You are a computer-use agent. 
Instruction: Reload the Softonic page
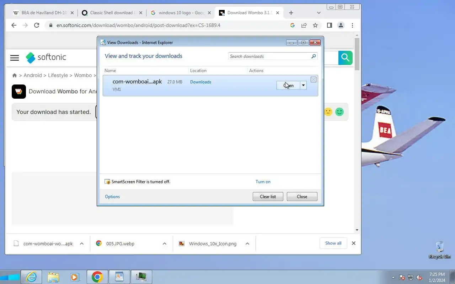coord(37,25)
